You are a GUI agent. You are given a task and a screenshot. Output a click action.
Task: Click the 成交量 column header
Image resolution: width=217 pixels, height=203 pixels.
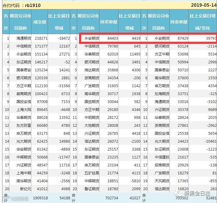(x=40, y=22)
